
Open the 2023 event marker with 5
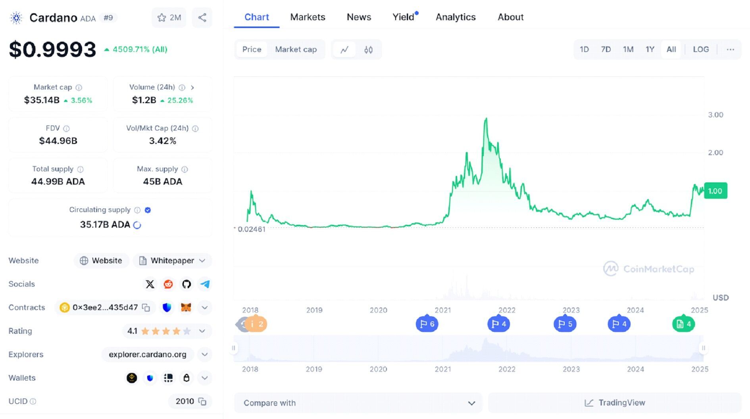pos(565,324)
